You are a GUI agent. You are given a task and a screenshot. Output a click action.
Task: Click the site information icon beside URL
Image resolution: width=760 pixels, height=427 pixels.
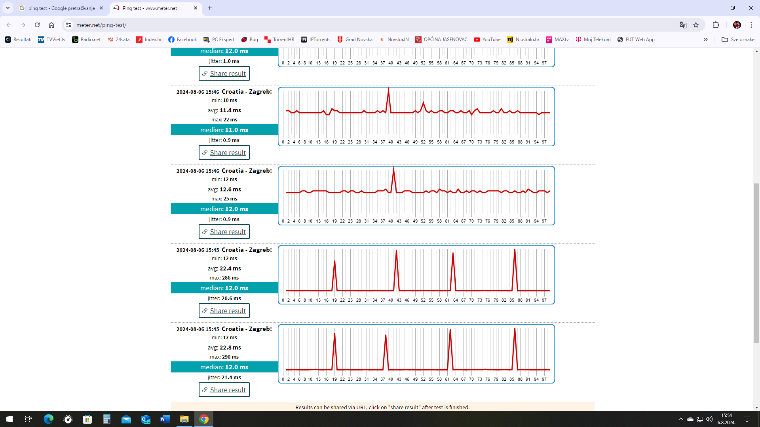pyautogui.click(x=68, y=25)
